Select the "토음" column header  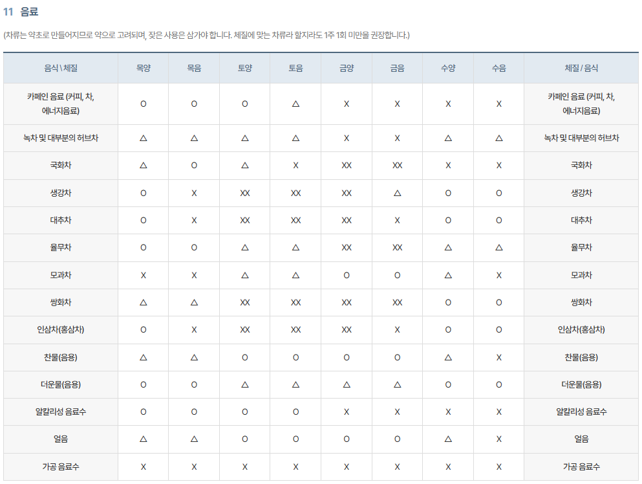[x=295, y=68]
